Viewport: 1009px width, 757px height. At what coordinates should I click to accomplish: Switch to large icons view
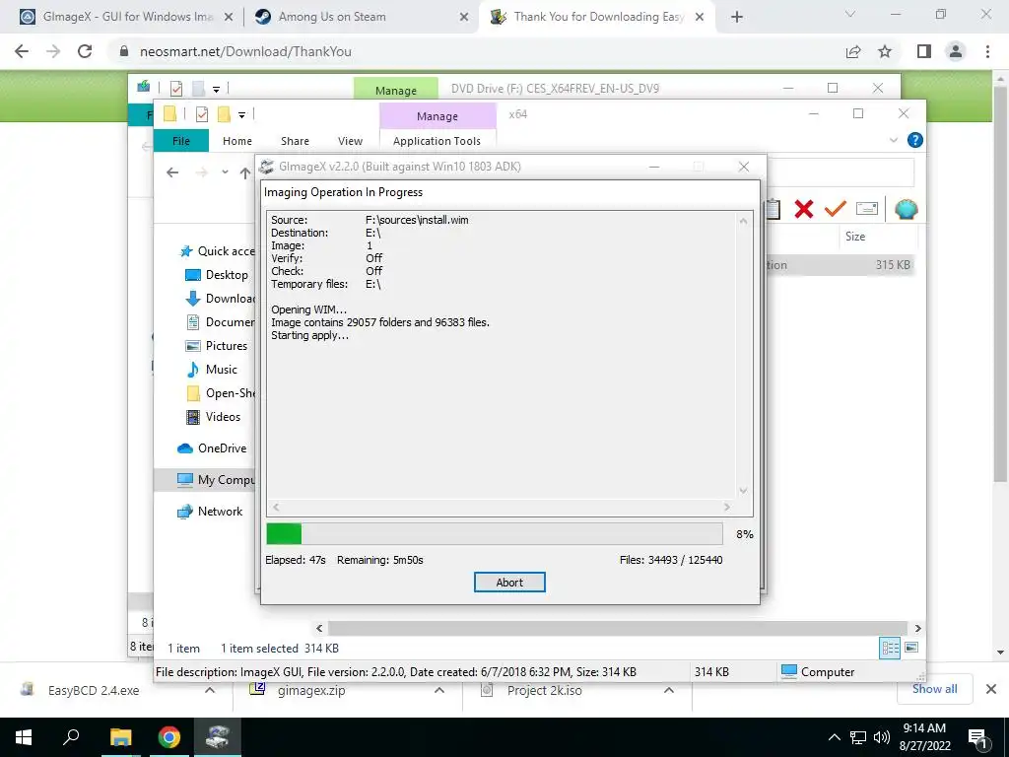point(911,648)
